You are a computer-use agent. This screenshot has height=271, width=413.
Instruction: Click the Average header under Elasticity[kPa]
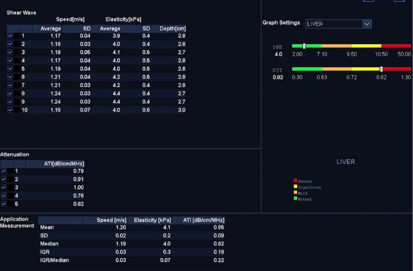pyautogui.click(x=110, y=28)
